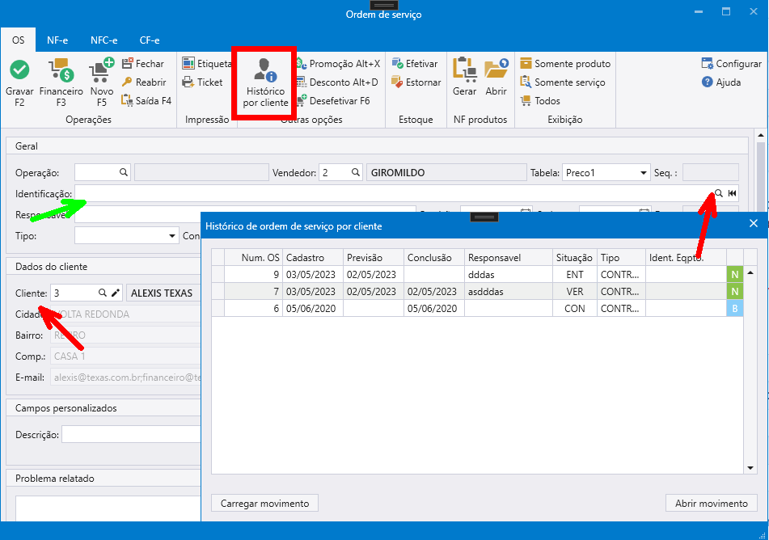Sort by Num. OS column header
This screenshot has width=769, height=540.
(x=253, y=258)
